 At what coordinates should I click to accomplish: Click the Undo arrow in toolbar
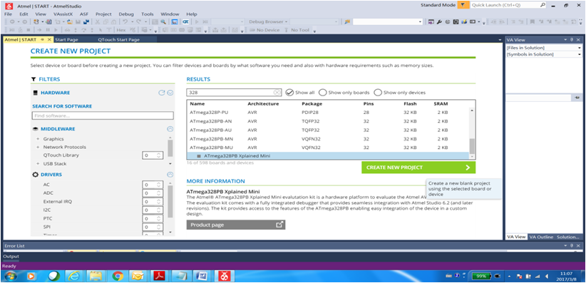(125, 21)
